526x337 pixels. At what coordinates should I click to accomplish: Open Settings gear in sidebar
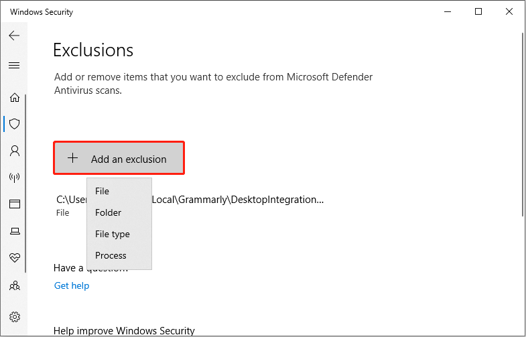pyautogui.click(x=14, y=317)
